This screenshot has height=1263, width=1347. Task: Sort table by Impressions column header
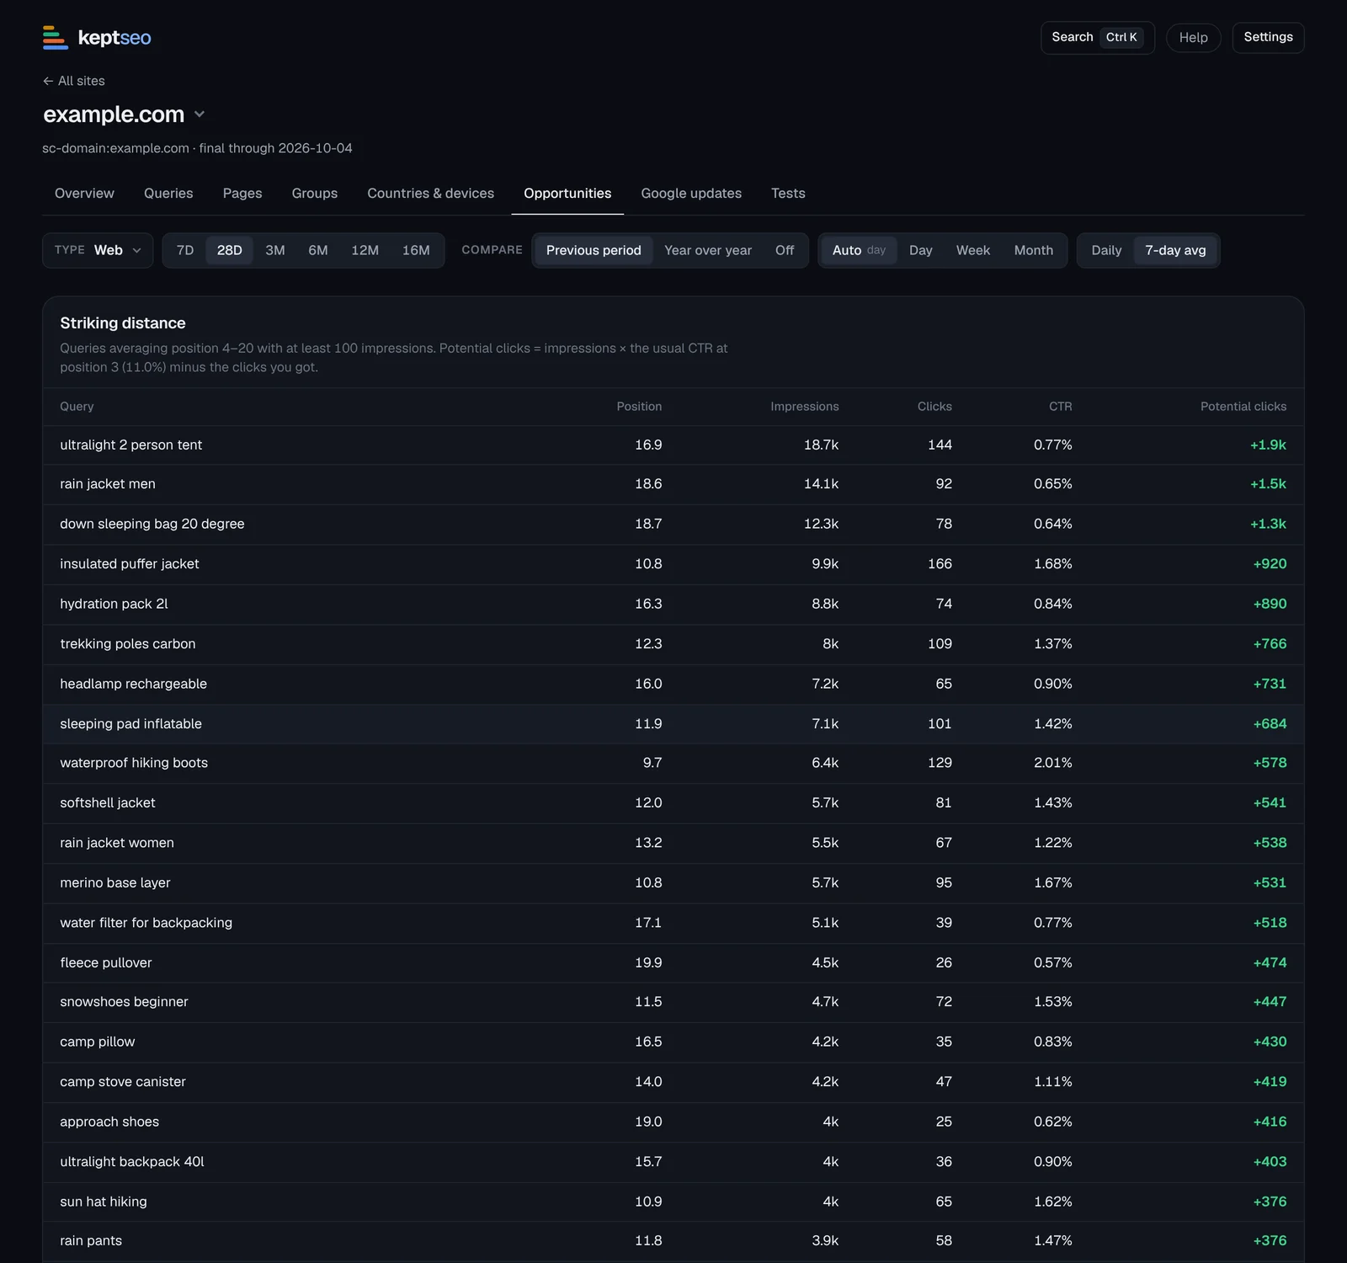tap(805, 407)
